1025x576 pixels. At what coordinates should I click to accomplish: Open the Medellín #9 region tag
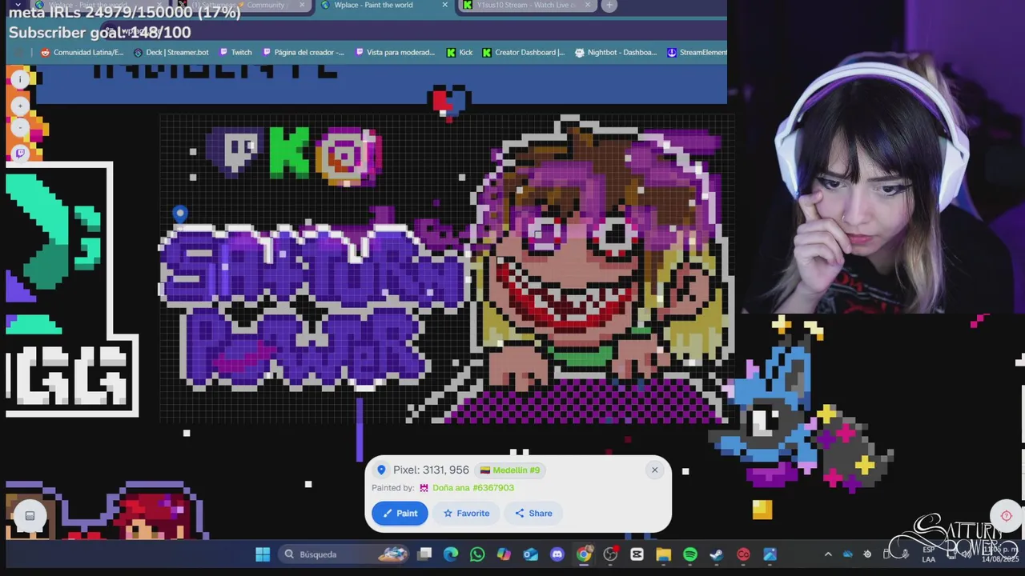(510, 470)
